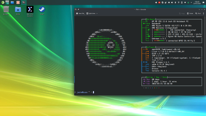
Task: Open Konsole three-dot hamburger menu
Action: [203, 13]
